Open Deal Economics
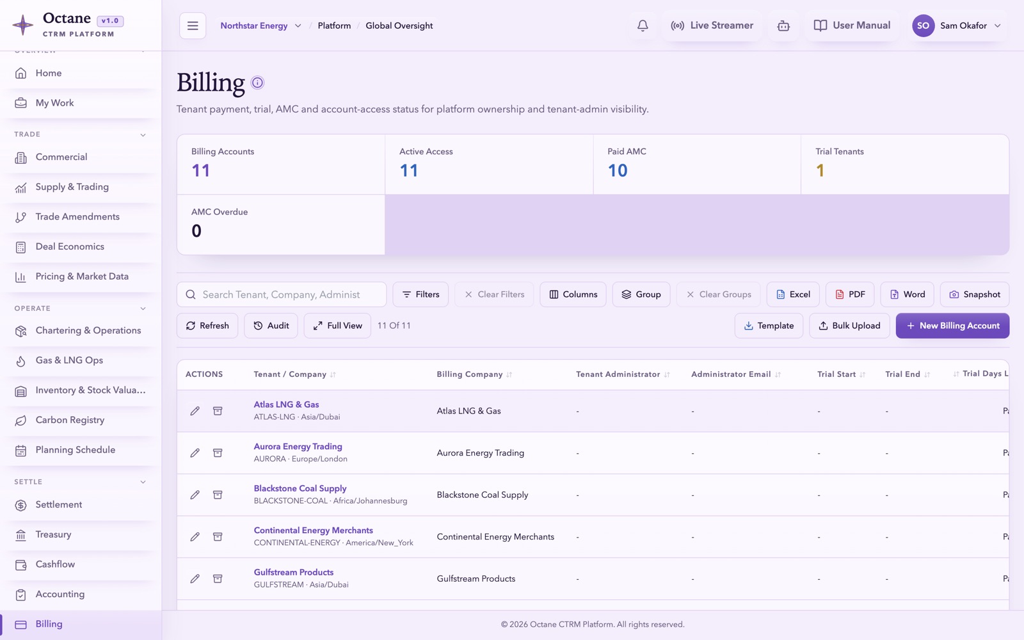 tap(81, 246)
